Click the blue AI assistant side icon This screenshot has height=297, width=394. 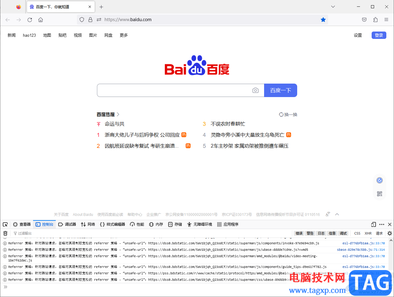tap(380, 180)
